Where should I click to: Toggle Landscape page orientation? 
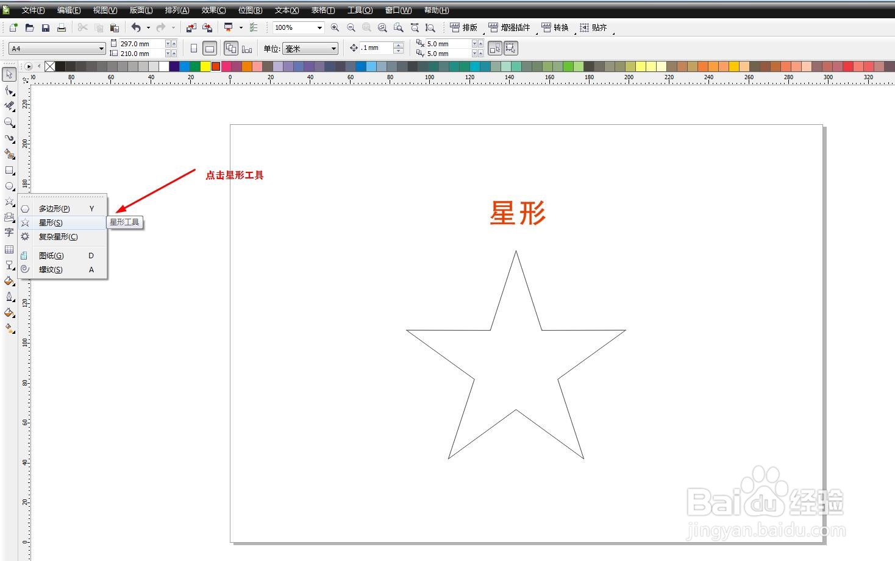coord(210,48)
